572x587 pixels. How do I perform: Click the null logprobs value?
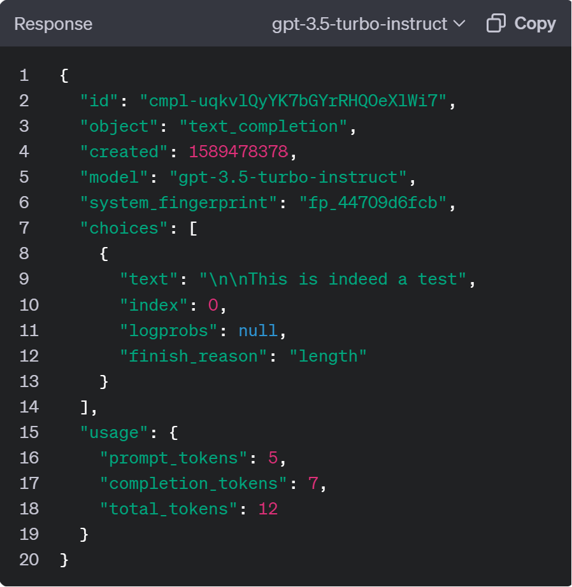[x=258, y=330]
